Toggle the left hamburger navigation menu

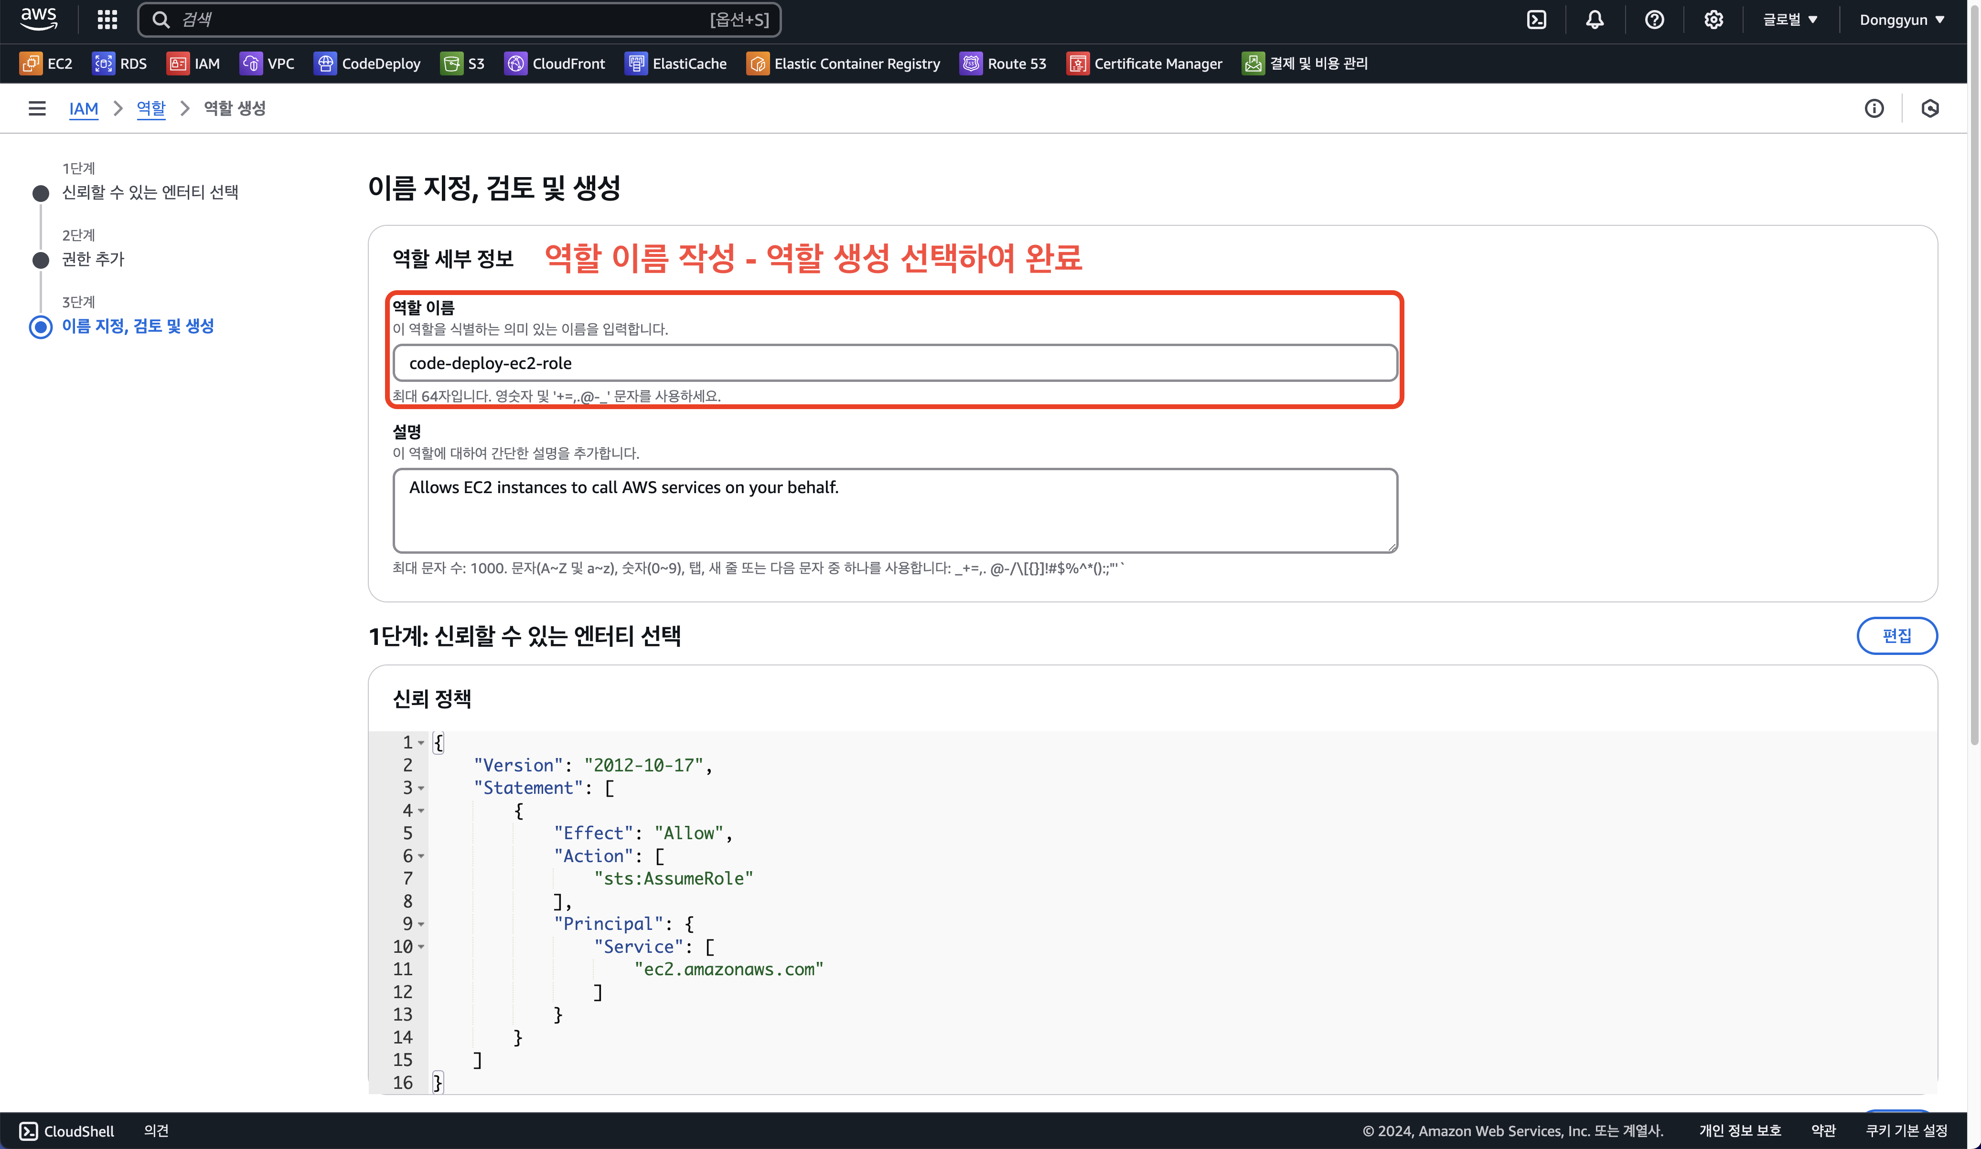[37, 108]
